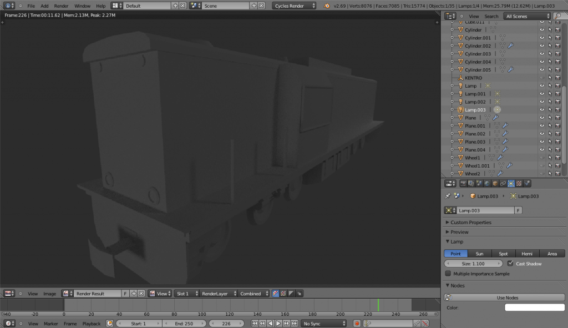This screenshot has width=568, height=328.
Task: Toggle automatic keyframe record button
Action: (357, 324)
